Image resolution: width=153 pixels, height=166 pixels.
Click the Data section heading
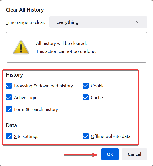[11, 125]
